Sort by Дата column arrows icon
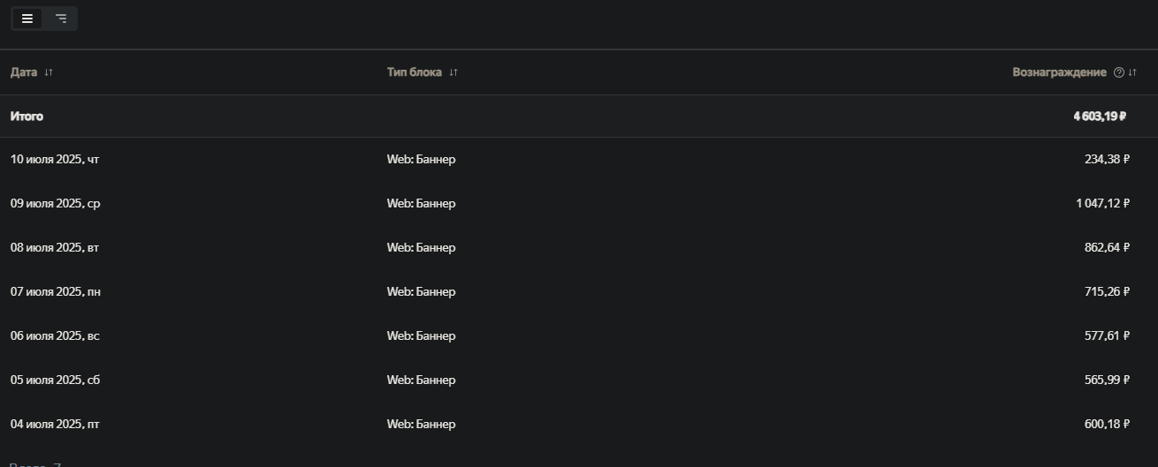The image size is (1158, 467). tap(49, 72)
